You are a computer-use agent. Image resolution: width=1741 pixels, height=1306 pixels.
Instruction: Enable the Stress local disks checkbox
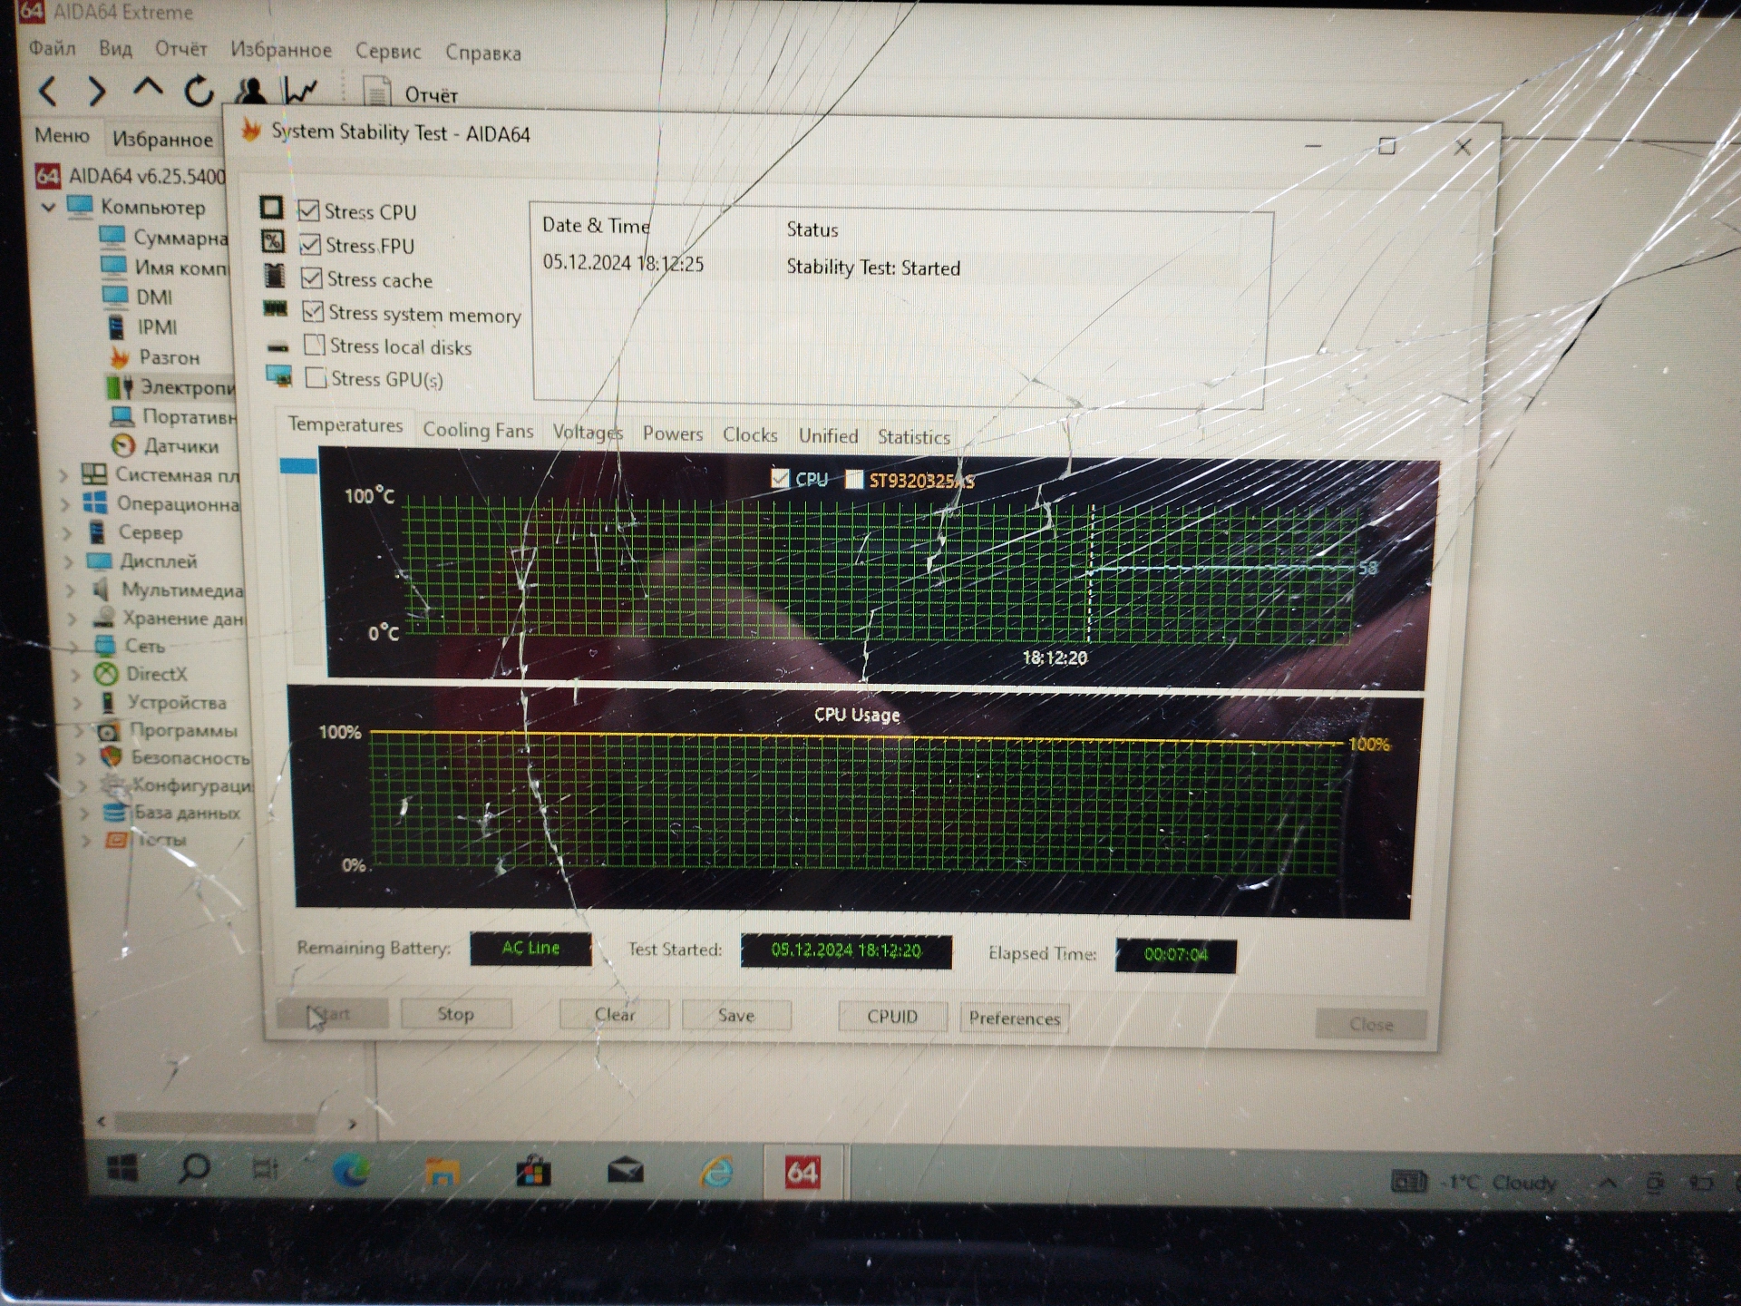(x=314, y=345)
